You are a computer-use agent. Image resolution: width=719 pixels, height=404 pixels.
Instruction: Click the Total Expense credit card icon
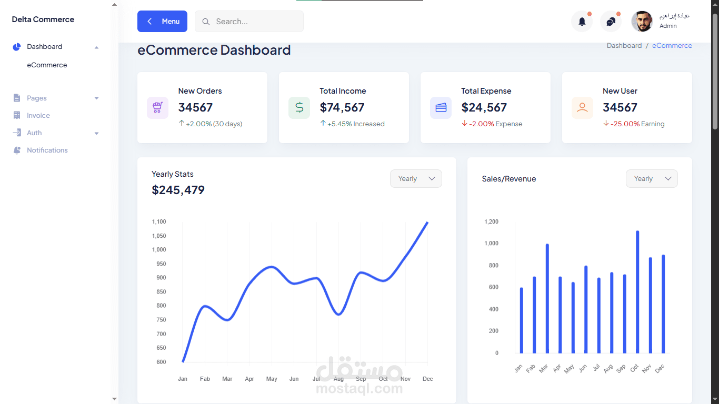point(441,107)
